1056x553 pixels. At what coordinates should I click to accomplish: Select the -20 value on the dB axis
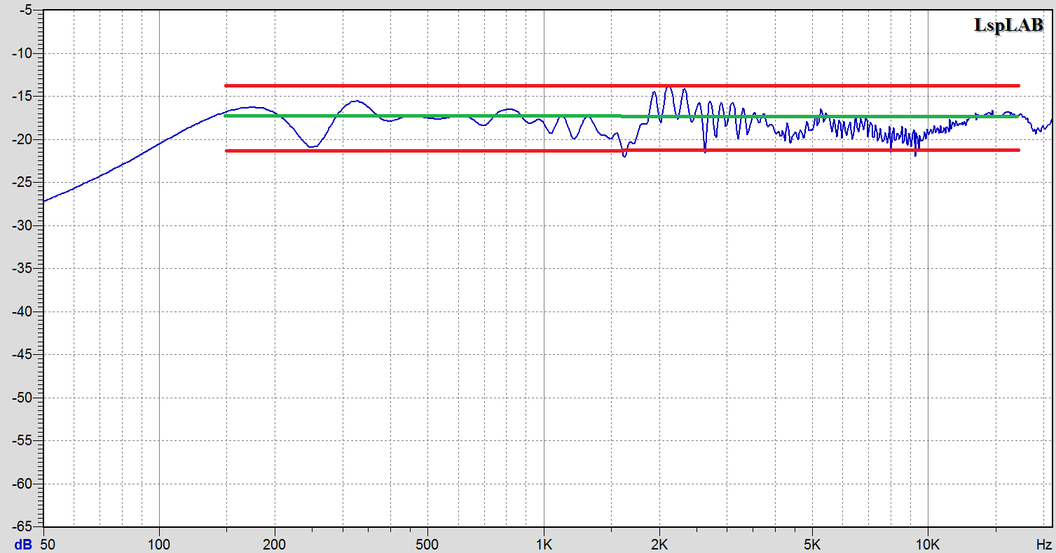pos(23,139)
